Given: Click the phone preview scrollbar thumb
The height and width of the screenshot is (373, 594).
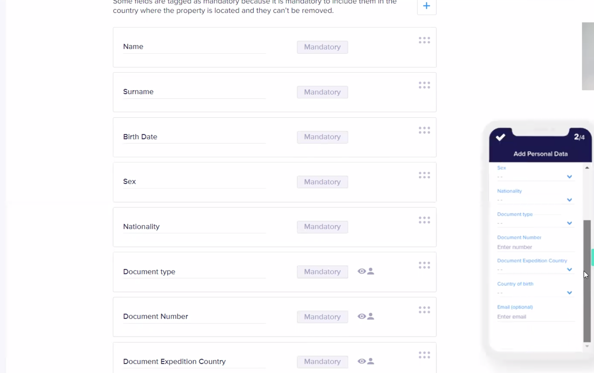Looking at the screenshot, I should pos(587,281).
